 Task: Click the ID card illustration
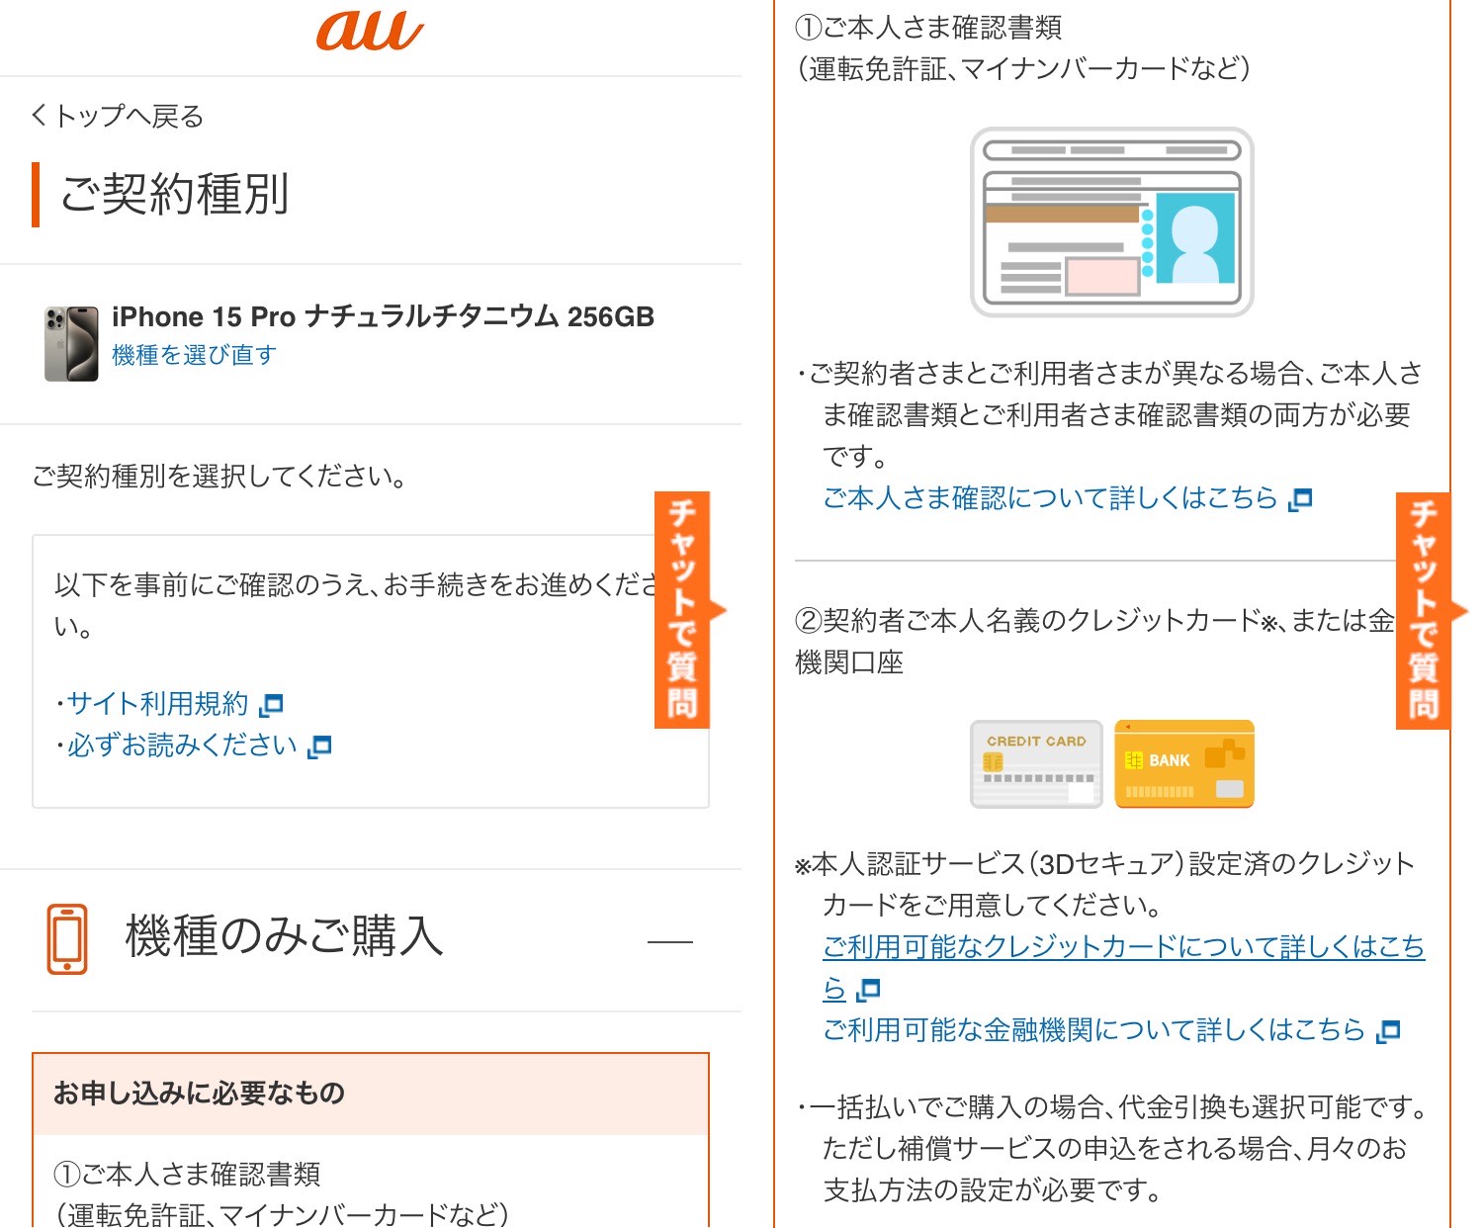pos(1112,221)
